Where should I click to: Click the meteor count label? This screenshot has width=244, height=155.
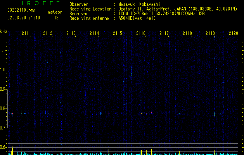[55, 12]
